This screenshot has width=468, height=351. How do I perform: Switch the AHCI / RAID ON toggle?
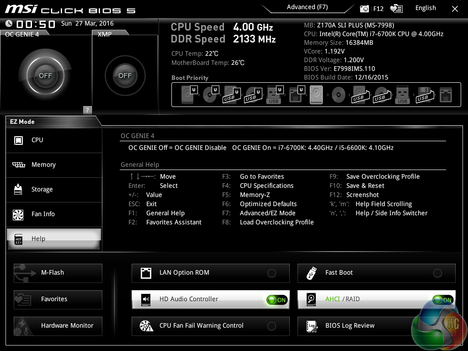443,300
